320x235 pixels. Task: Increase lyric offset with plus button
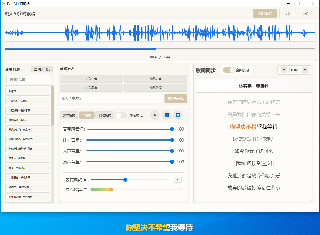[x=305, y=70]
